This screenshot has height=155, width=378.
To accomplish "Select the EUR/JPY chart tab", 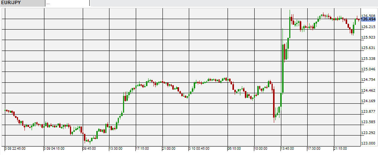I will coord(22,3).
